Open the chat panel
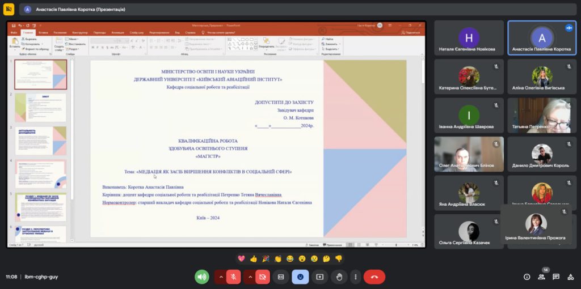Viewport: 581px width, 289px height. pyautogui.click(x=556, y=277)
